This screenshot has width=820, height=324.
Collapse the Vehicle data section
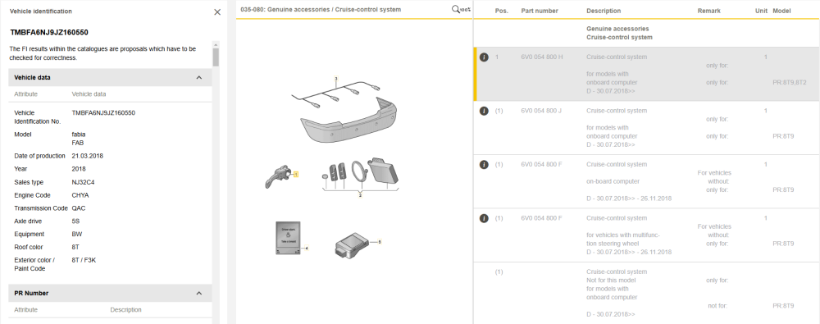(x=198, y=77)
